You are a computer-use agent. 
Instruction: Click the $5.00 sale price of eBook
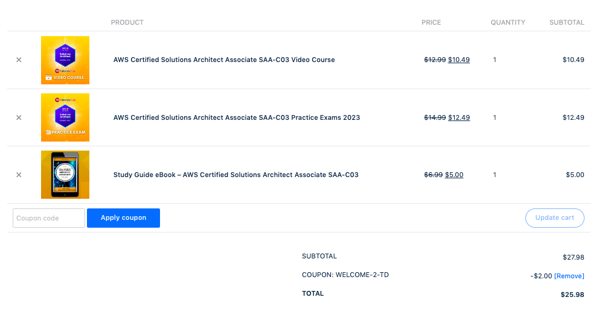454,175
